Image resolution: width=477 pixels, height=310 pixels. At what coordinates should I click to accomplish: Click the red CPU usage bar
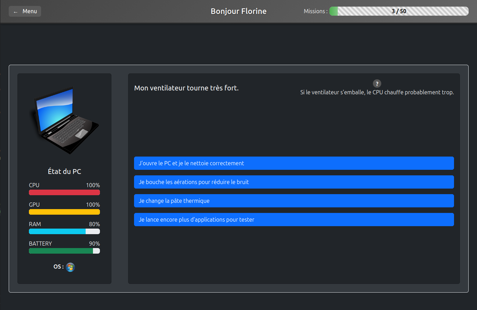click(x=64, y=192)
